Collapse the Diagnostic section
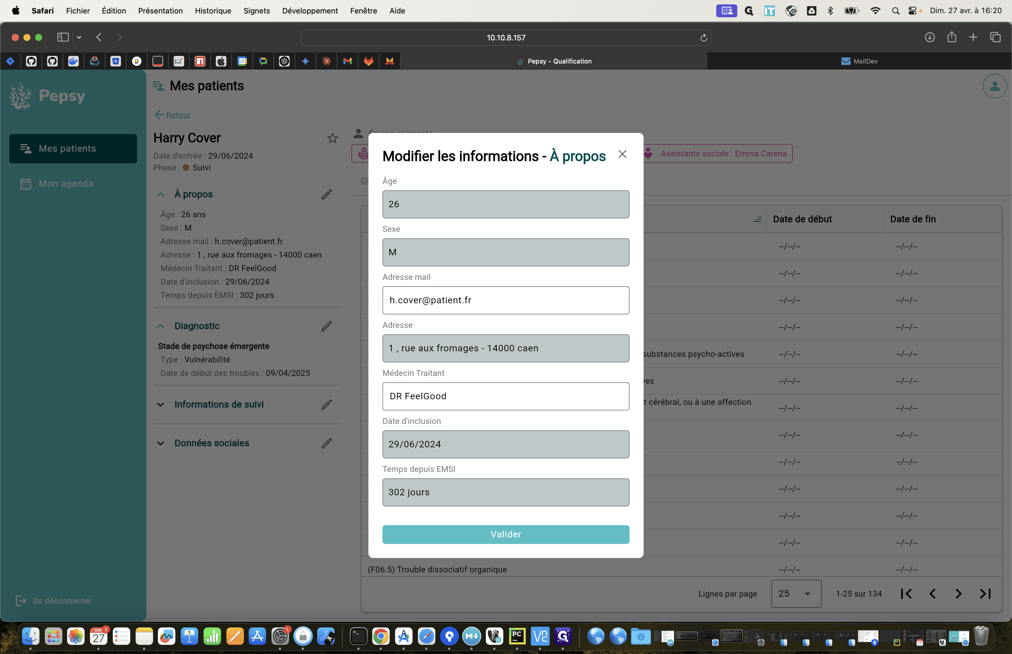The height and width of the screenshot is (654, 1012). [x=160, y=326]
